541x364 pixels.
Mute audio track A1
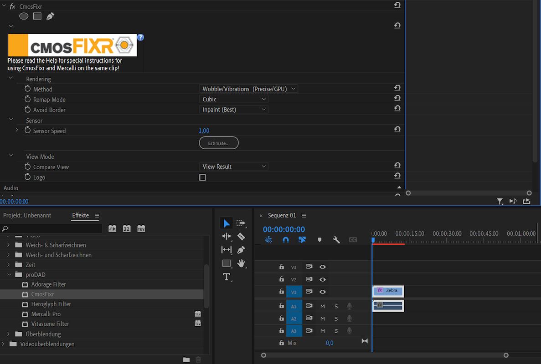pyautogui.click(x=323, y=306)
